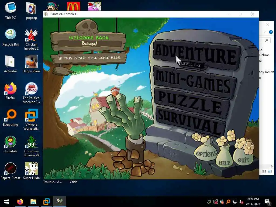Screen dimensions: 276x207
Task: Switch Explorer to large icons view
Action: point(270,171)
